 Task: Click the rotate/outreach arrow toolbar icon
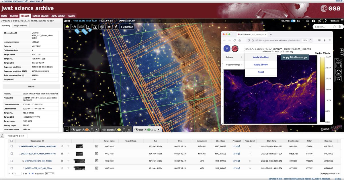click(95, 27)
